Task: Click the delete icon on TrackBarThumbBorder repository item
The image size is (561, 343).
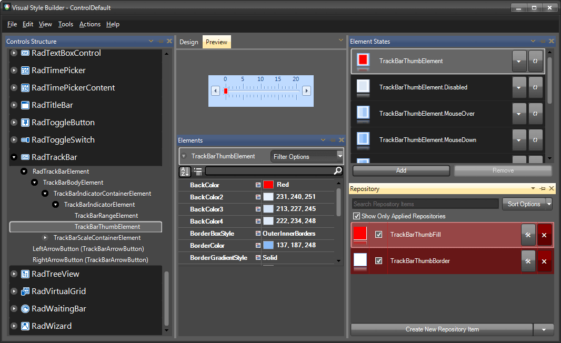Action: click(544, 261)
